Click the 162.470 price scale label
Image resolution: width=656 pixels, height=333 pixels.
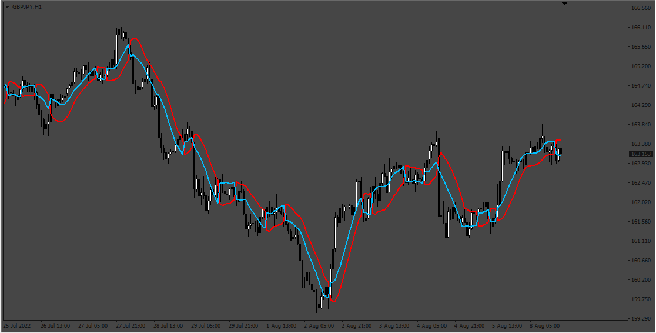(641, 183)
